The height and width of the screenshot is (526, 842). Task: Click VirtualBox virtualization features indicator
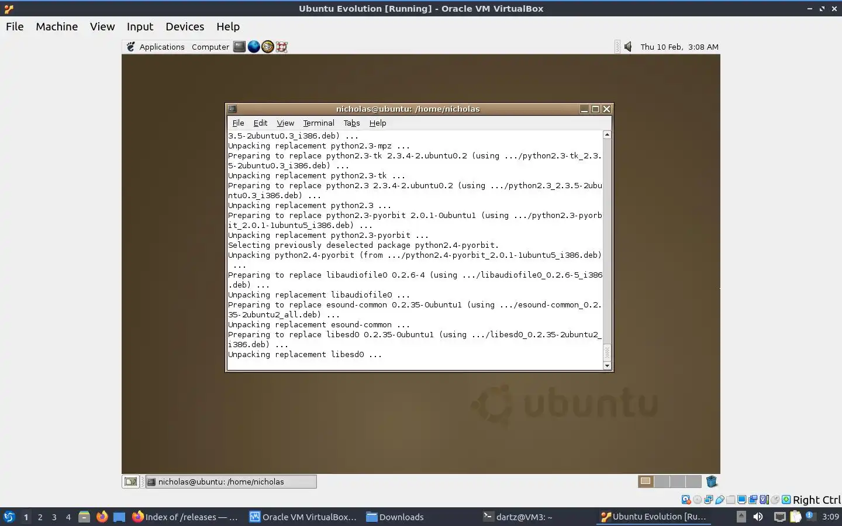764,500
